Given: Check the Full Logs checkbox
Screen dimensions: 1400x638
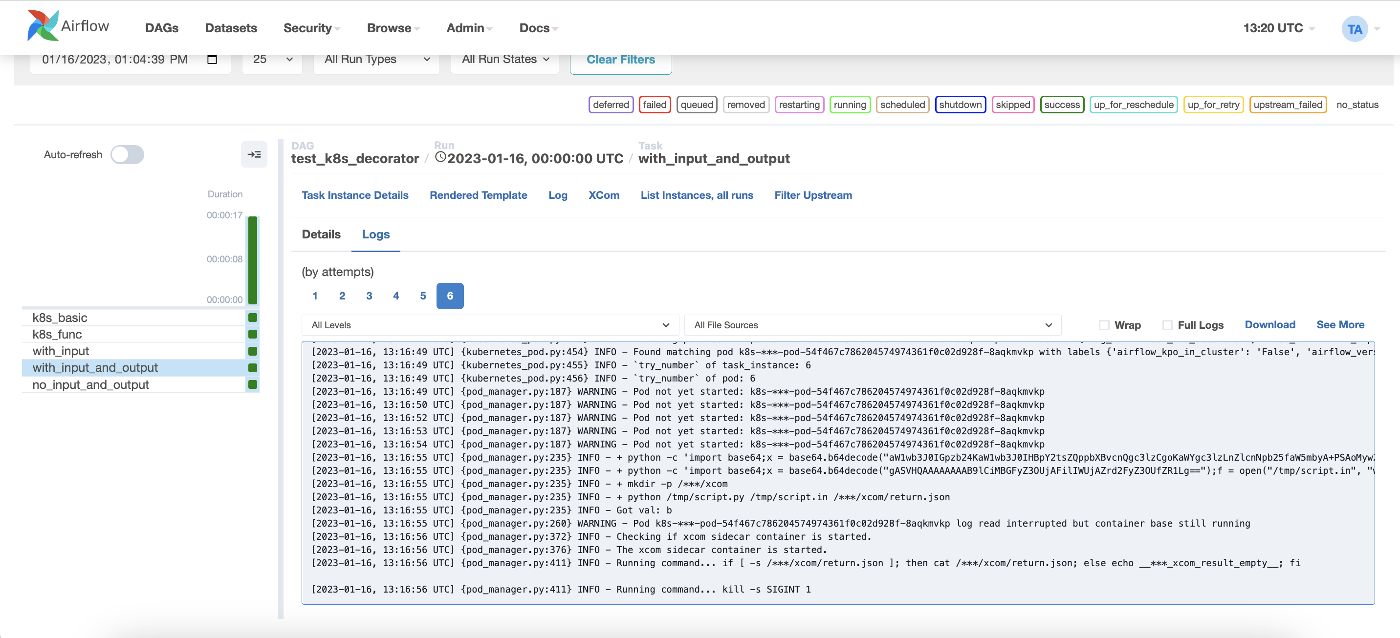Looking at the screenshot, I should [1167, 325].
